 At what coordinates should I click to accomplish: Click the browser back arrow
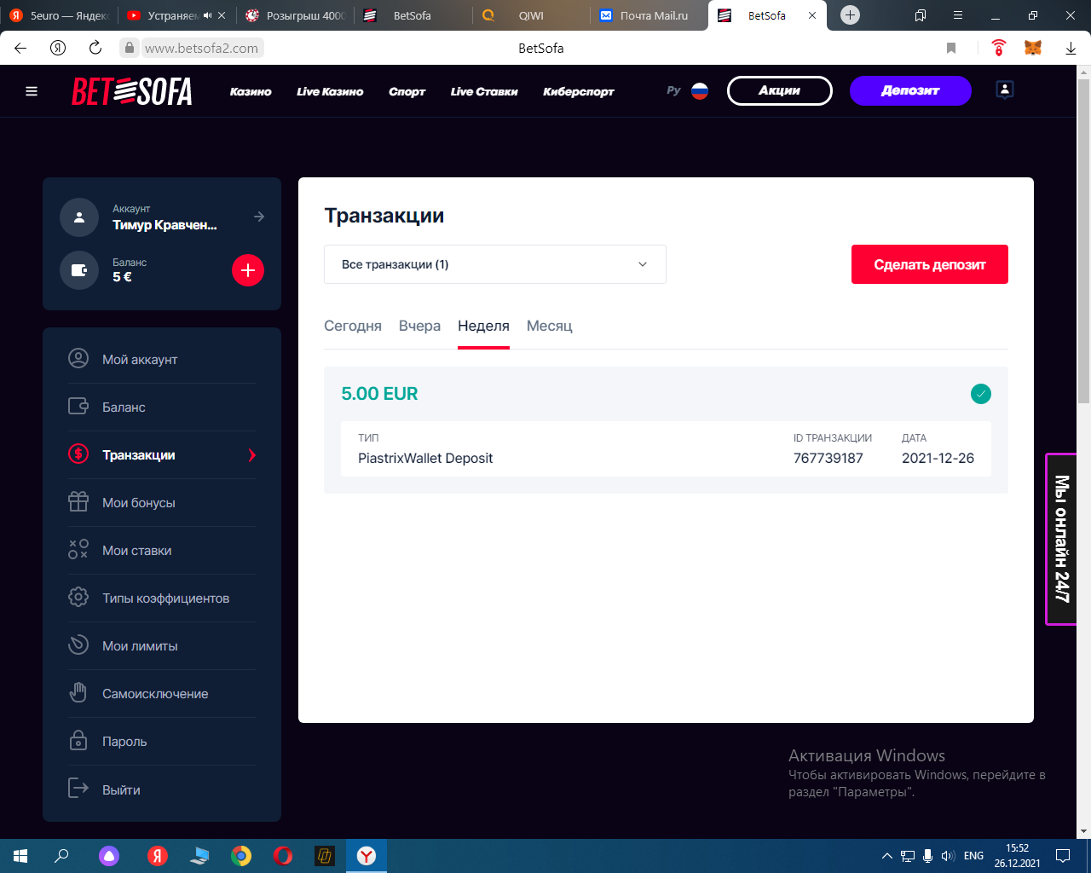tap(20, 48)
